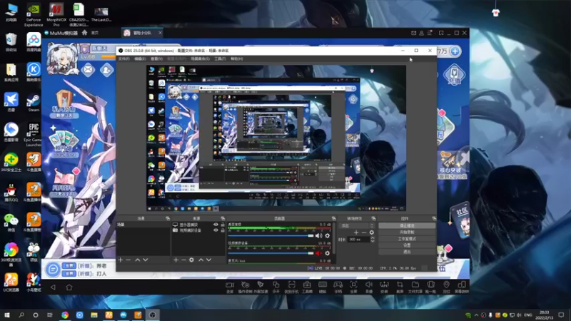This screenshot has height=321, width=571.
Task: Move source down in Sources panel
Action: tap(208, 260)
